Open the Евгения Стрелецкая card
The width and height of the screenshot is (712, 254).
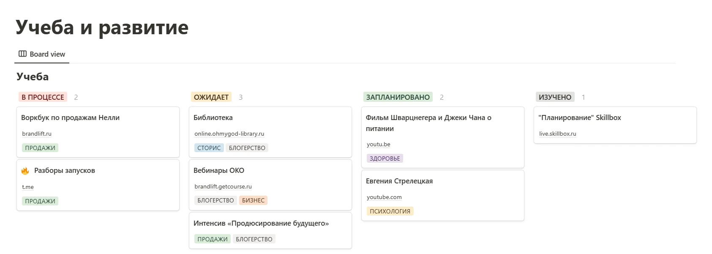(399, 181)
